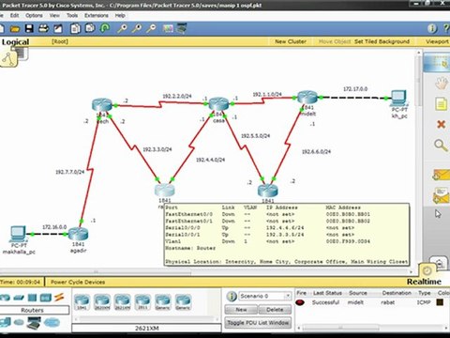The image size is (450, 338).
Task: Click the Successful status cell
Action: point(325,302)
